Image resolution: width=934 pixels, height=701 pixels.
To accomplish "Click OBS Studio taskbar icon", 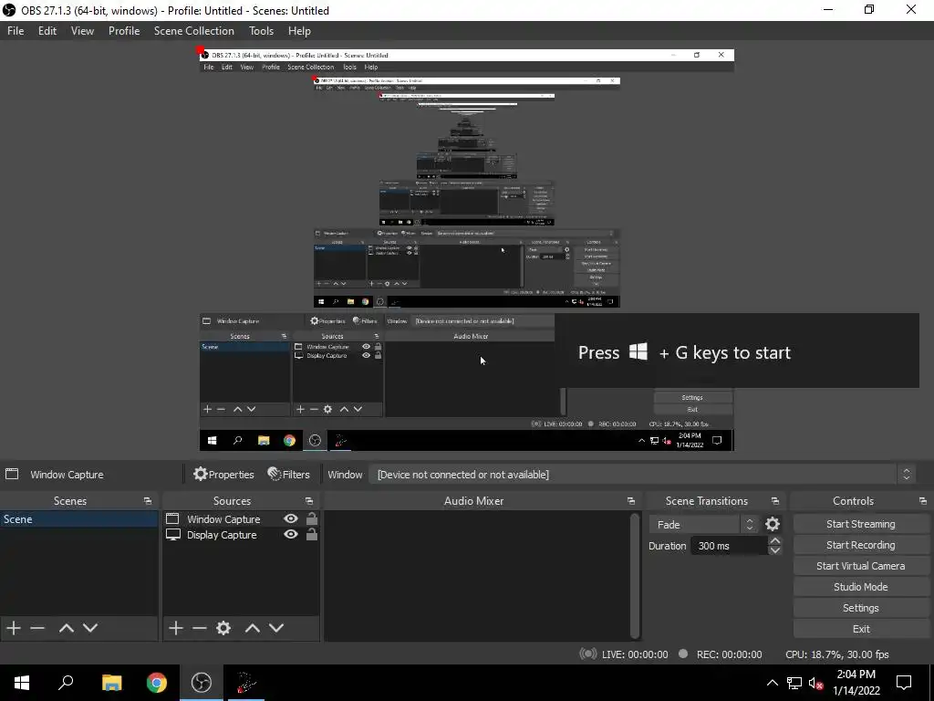I will click(202, 683).
